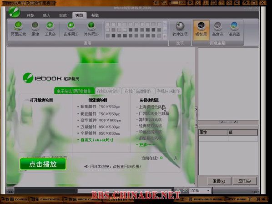Select the 在线广告牌制作 tab
The height and width of the screenshot is (204, 272).
point(138,91)
